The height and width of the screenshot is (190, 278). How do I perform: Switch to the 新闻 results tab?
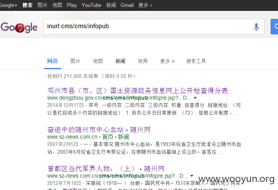click(120, 61)
